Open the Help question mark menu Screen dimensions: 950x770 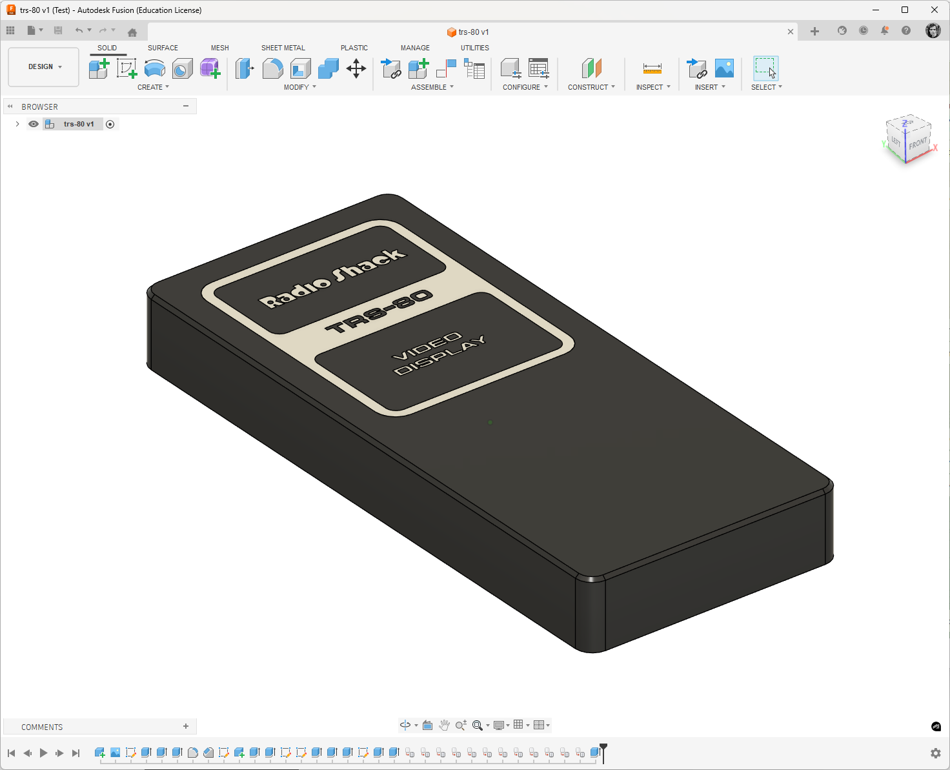point(906,30)
